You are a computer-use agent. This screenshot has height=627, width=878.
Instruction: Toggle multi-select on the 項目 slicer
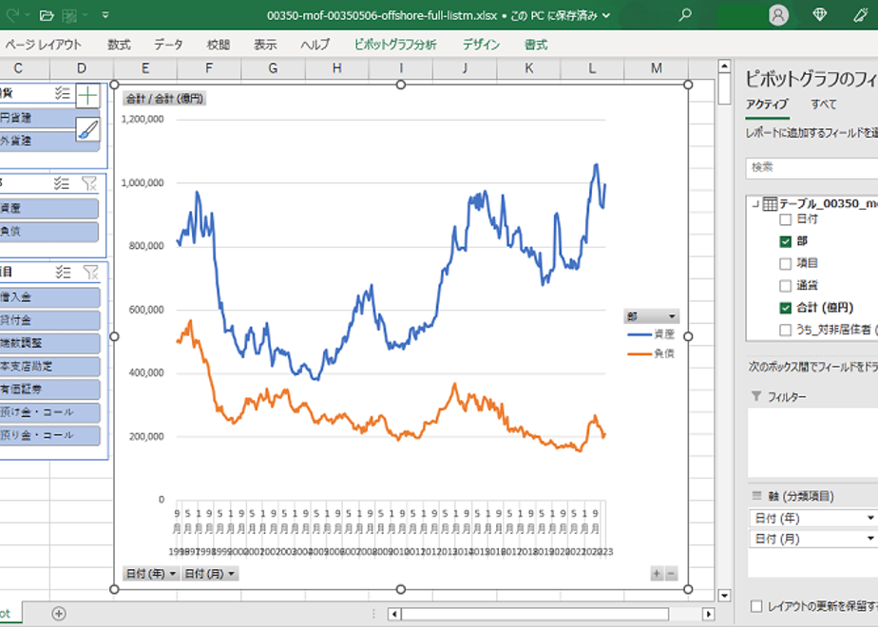point(64,273)
